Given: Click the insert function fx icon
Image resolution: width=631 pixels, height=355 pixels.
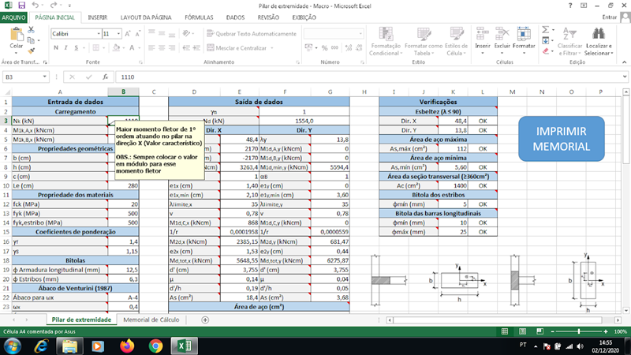Looking at the screenshot, I should tap(106, 77).
